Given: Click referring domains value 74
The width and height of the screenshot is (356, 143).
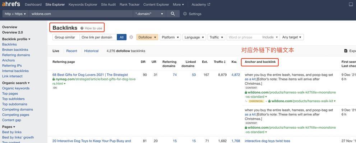Looking at the screenshot, I should click(x=175, y=75).
